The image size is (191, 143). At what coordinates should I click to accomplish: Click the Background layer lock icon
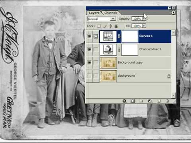pyautogui.click(x=169, y=76)
